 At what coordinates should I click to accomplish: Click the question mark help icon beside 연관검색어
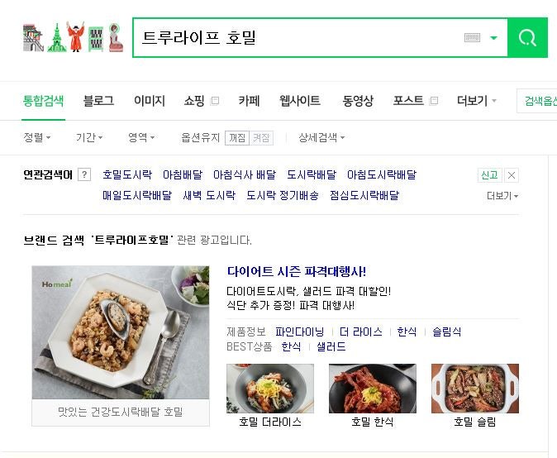point(84,174)
